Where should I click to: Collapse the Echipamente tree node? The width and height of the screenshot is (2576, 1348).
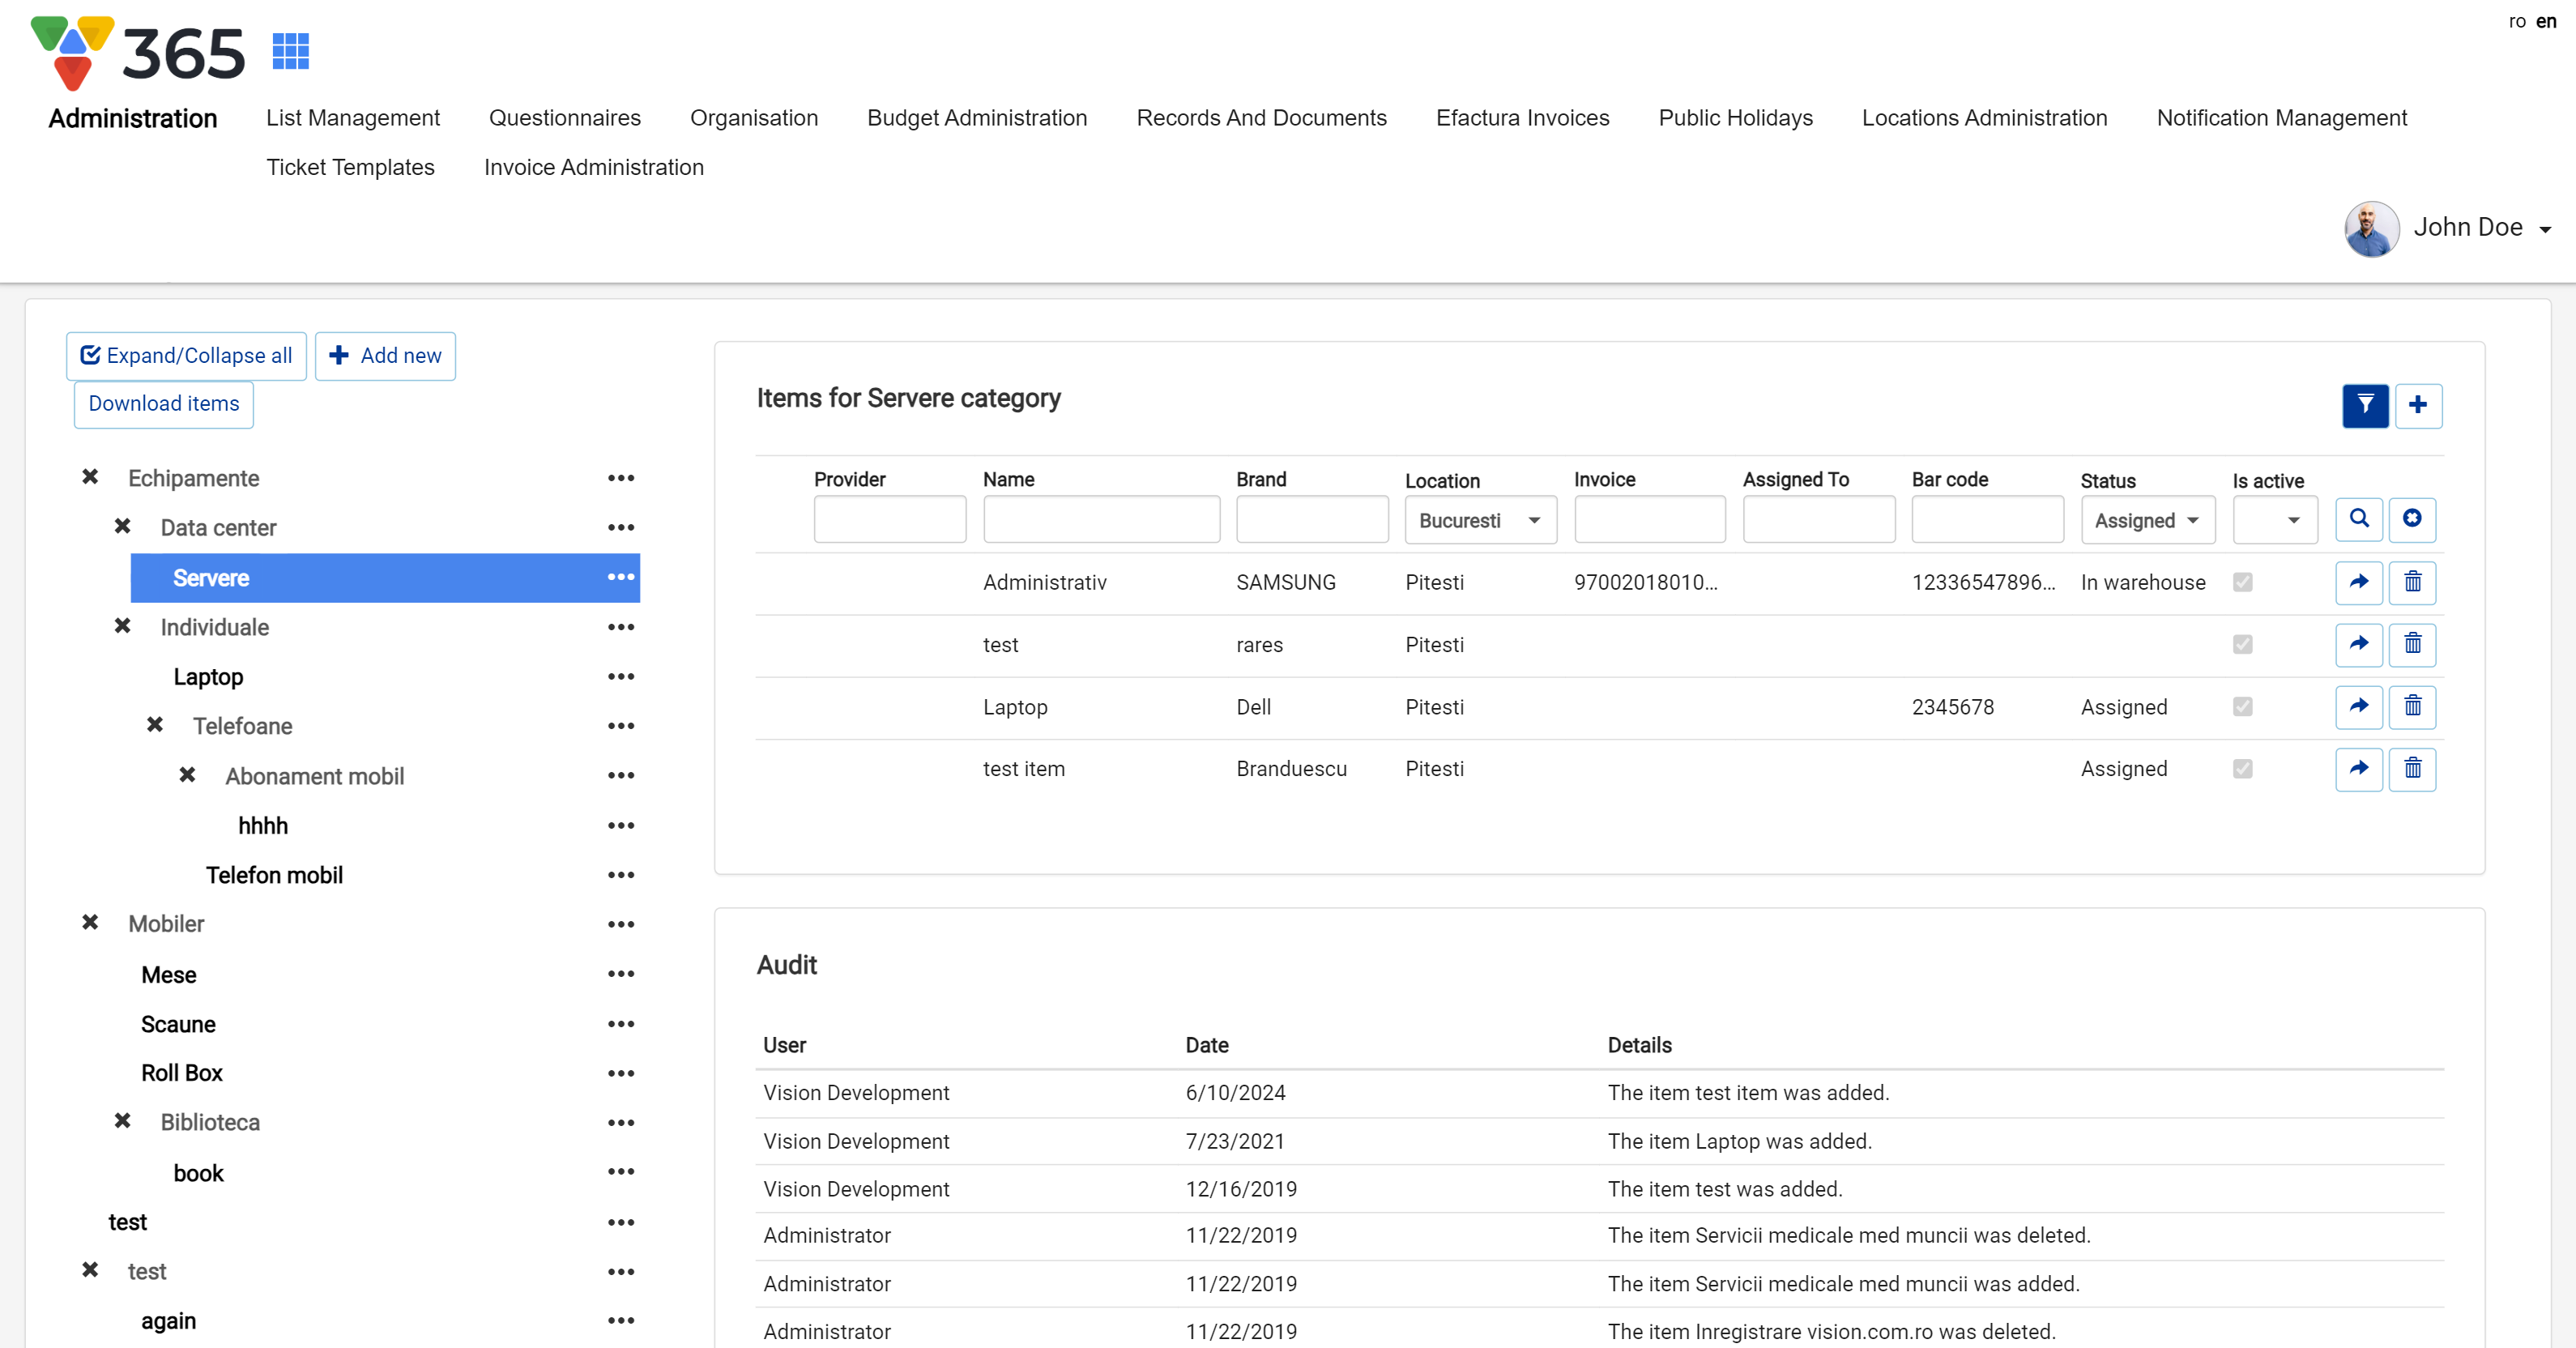[90, 477]
